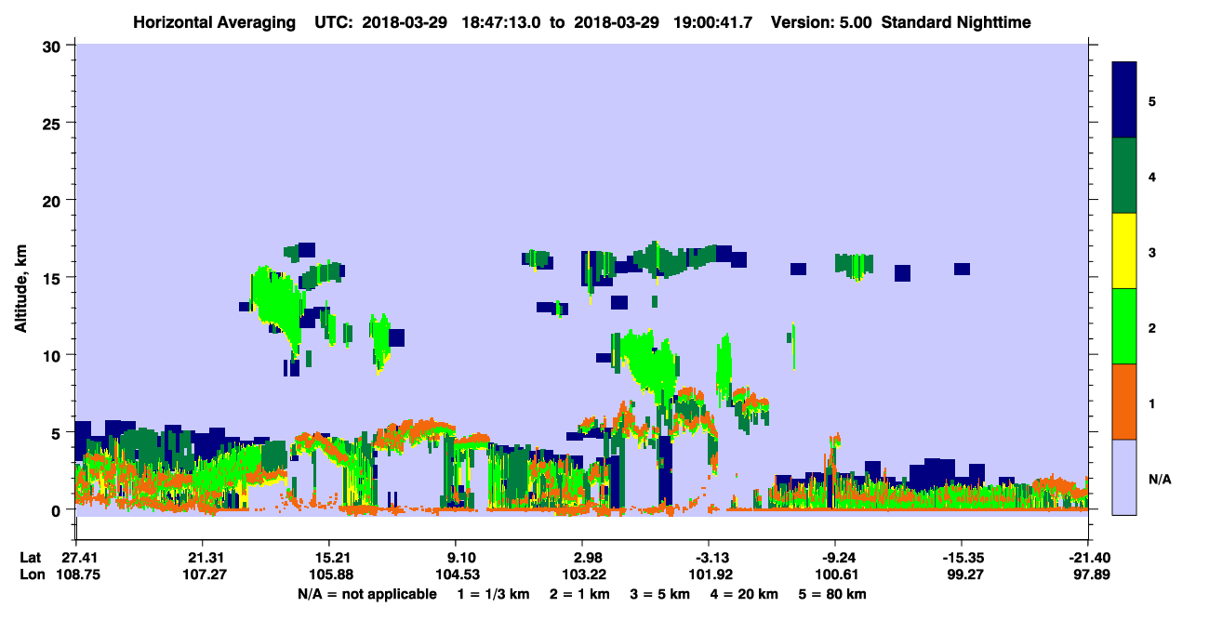Click latitude value 15.21
Viewport: 1209px width, 620px height.
pos(329,558)
